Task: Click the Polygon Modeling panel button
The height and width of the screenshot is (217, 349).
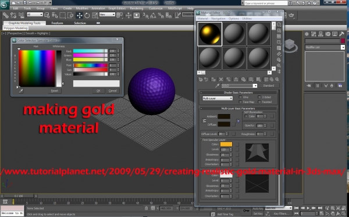Action: pos(15,29)
